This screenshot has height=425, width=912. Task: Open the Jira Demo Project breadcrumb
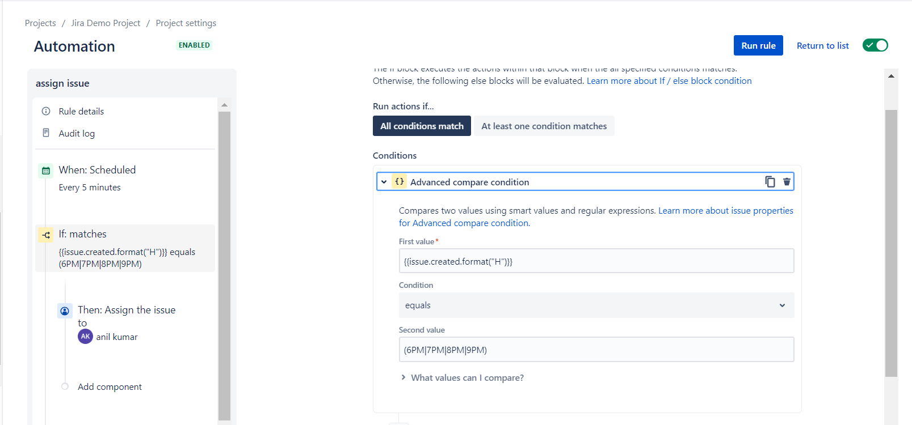pyautogui.click(x=106, y=23)
